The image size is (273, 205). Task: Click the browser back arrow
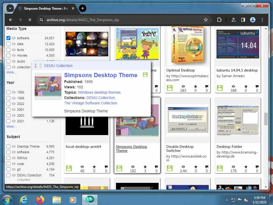click(11, 20)
